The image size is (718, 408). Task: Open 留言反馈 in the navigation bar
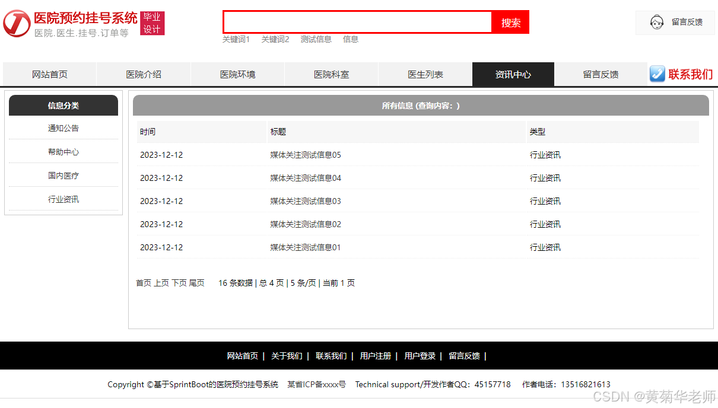click(601, 74)
